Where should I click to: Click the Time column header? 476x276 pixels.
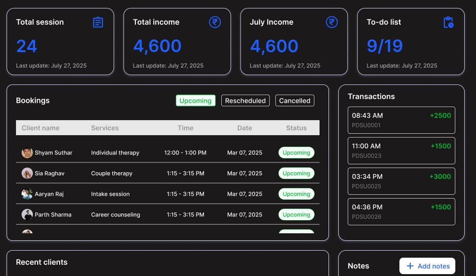[186, 128]
